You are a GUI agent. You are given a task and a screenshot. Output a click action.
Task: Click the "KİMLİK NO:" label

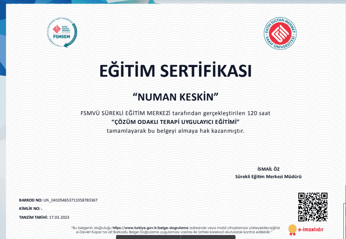pos(29,208)
